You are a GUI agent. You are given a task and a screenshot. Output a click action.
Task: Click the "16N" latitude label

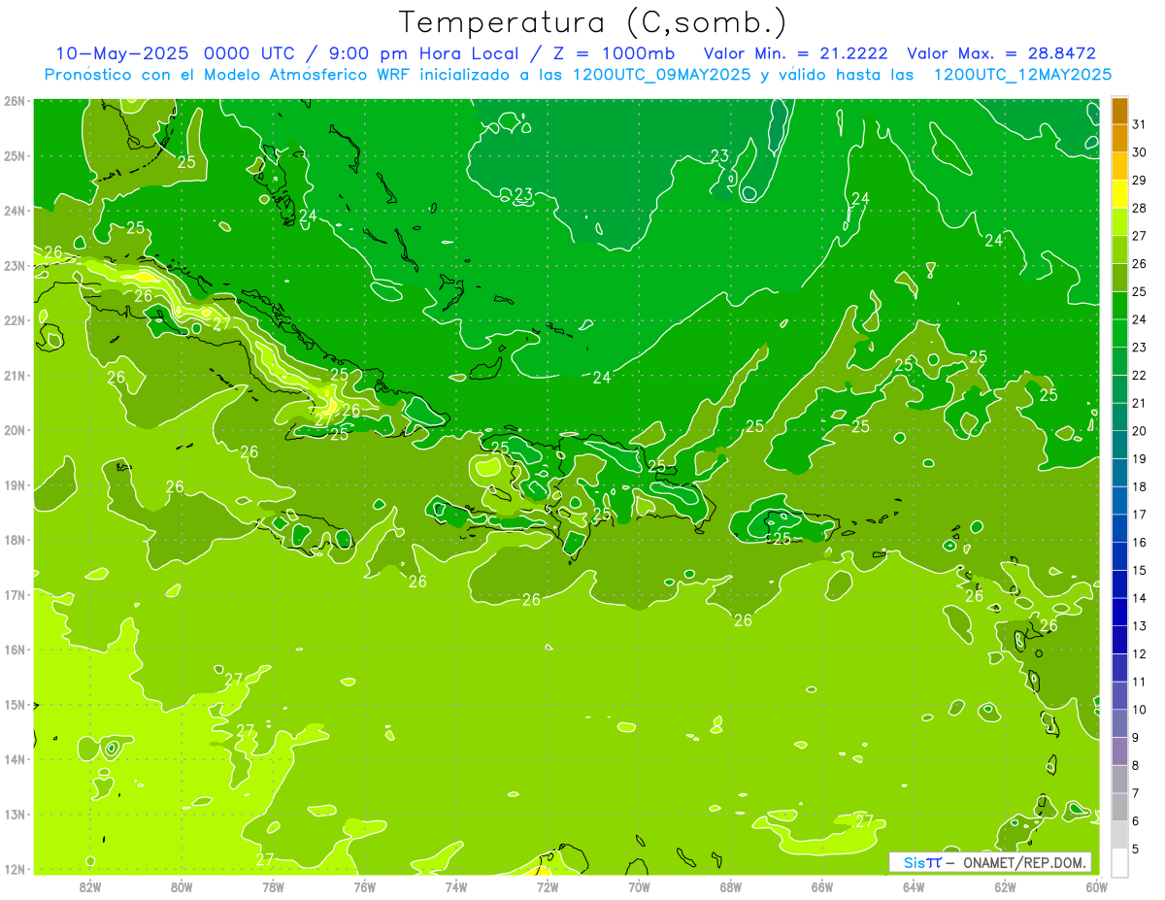pyautogui.click(x=14, y=650)
